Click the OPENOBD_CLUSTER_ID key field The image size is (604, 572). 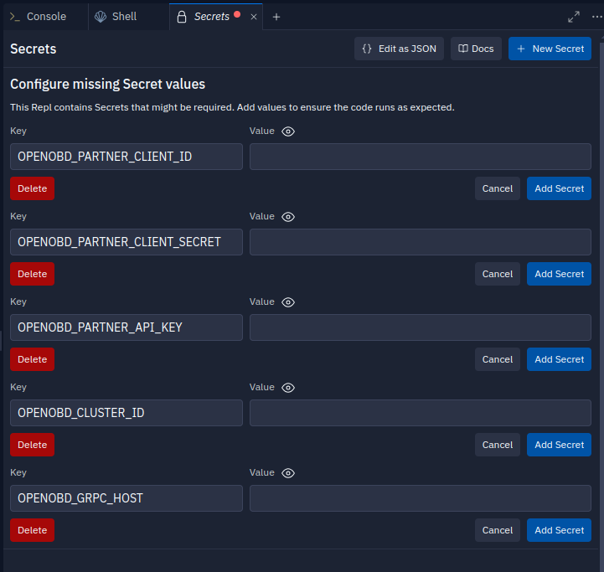126,413
